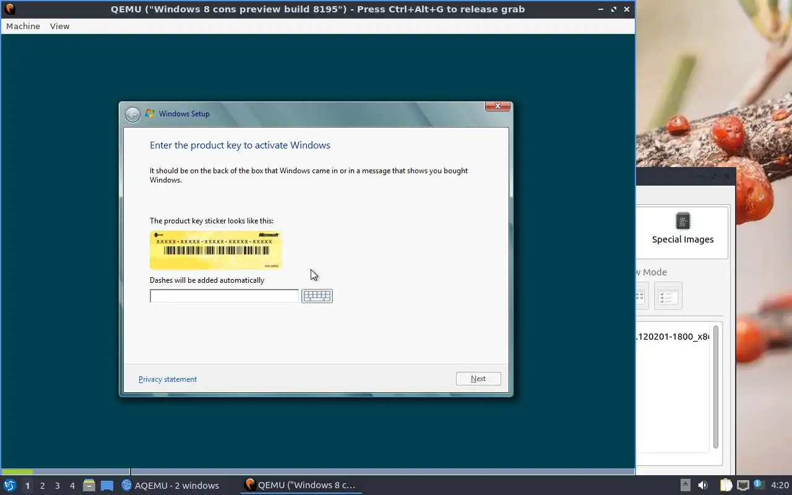Image resolution: width=792 pixels, height=495 pixels.
Task: Close the Windows Setup dialog
Action: (497, 106)
